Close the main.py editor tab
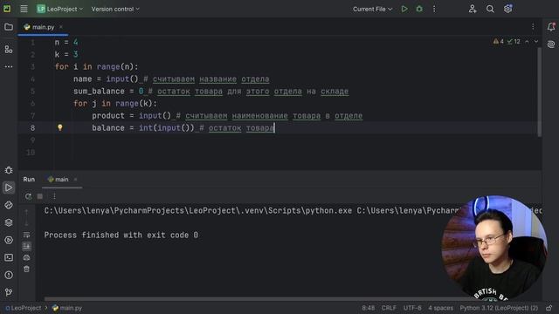 coord(61,27)
